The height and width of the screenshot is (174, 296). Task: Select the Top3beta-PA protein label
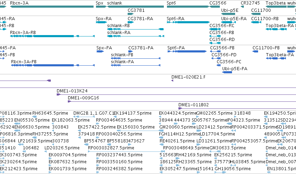(x=280, y=55)
